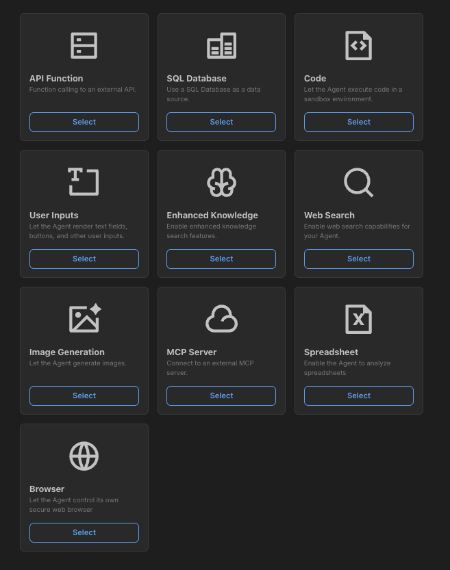
Task: Click "Enable web search capabilities" description
Action: pos(358,231)
